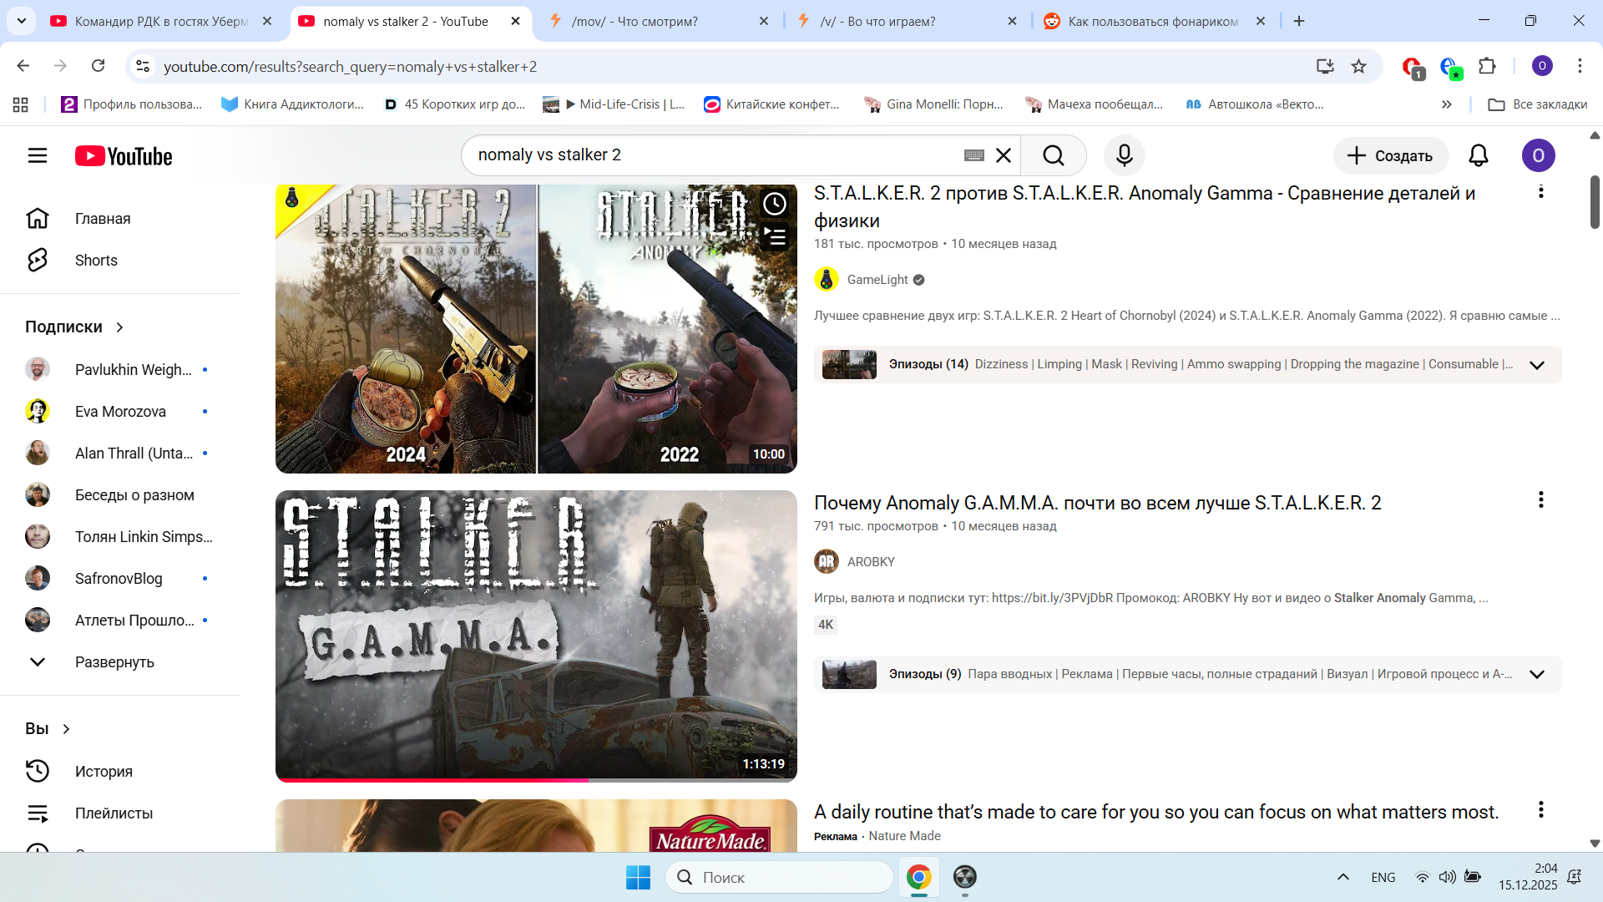Open the Shorts sidebar icon
Image resolution: width=1603 pixels, height=902 pixels.
coord(38,260)
